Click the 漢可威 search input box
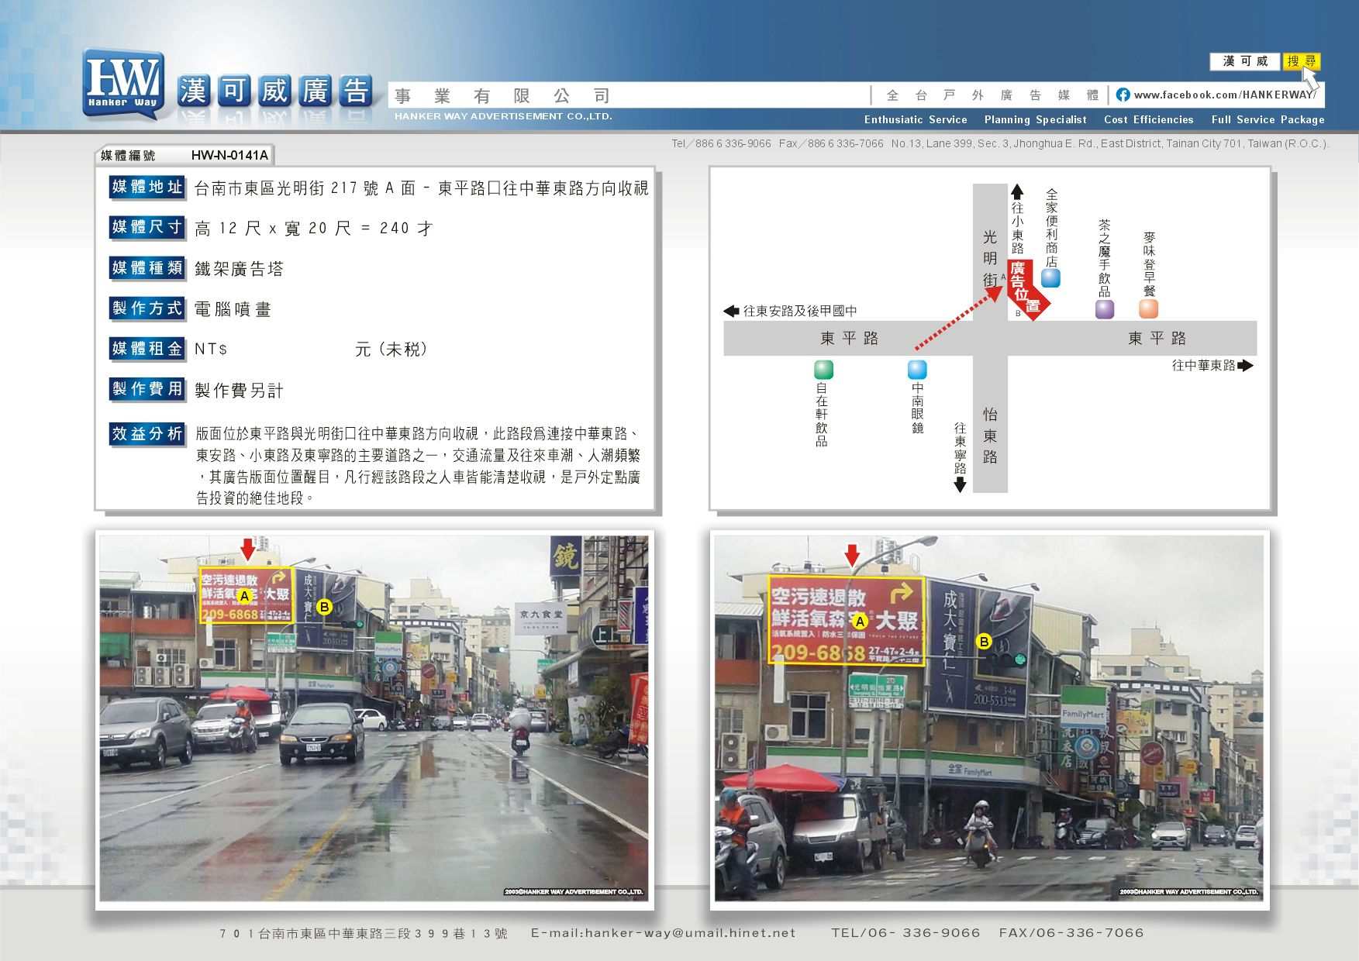Viewport: 1359px width, 961px height. pos(1245,61)
